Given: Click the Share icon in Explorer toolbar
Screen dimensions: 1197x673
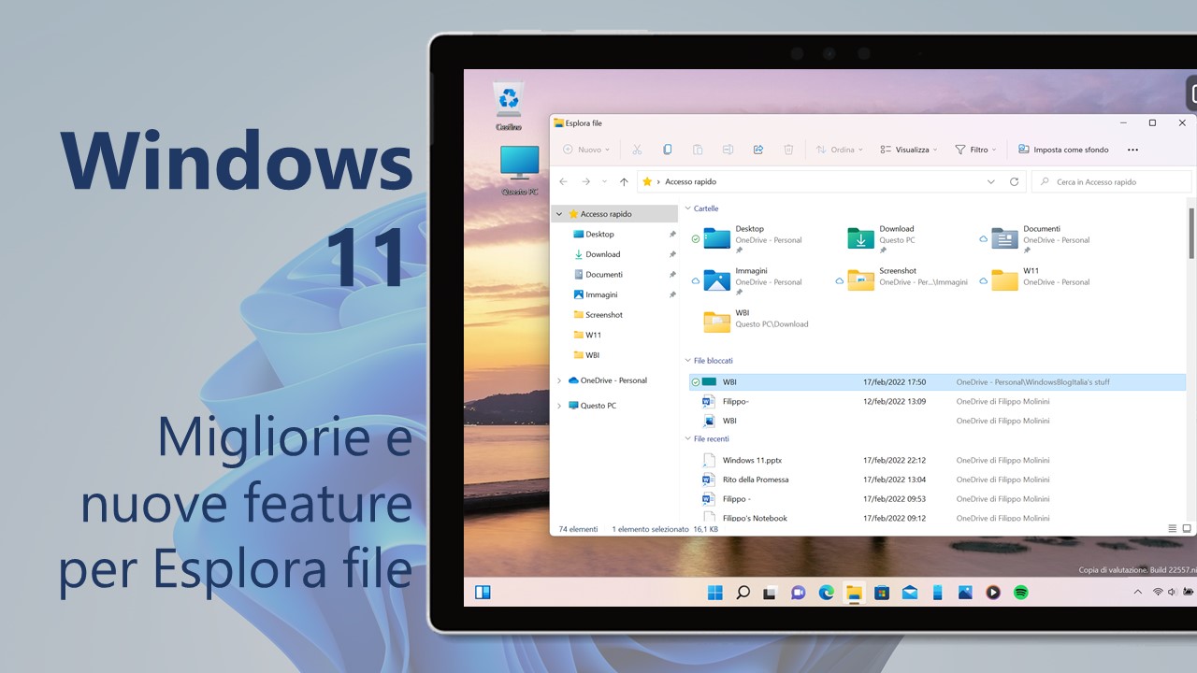Looking at the screenshot, I should (x=758, y=150).
